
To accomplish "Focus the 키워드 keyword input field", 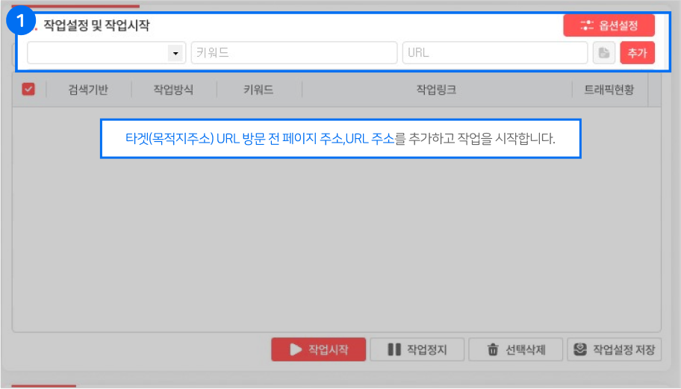I will 294,53.
